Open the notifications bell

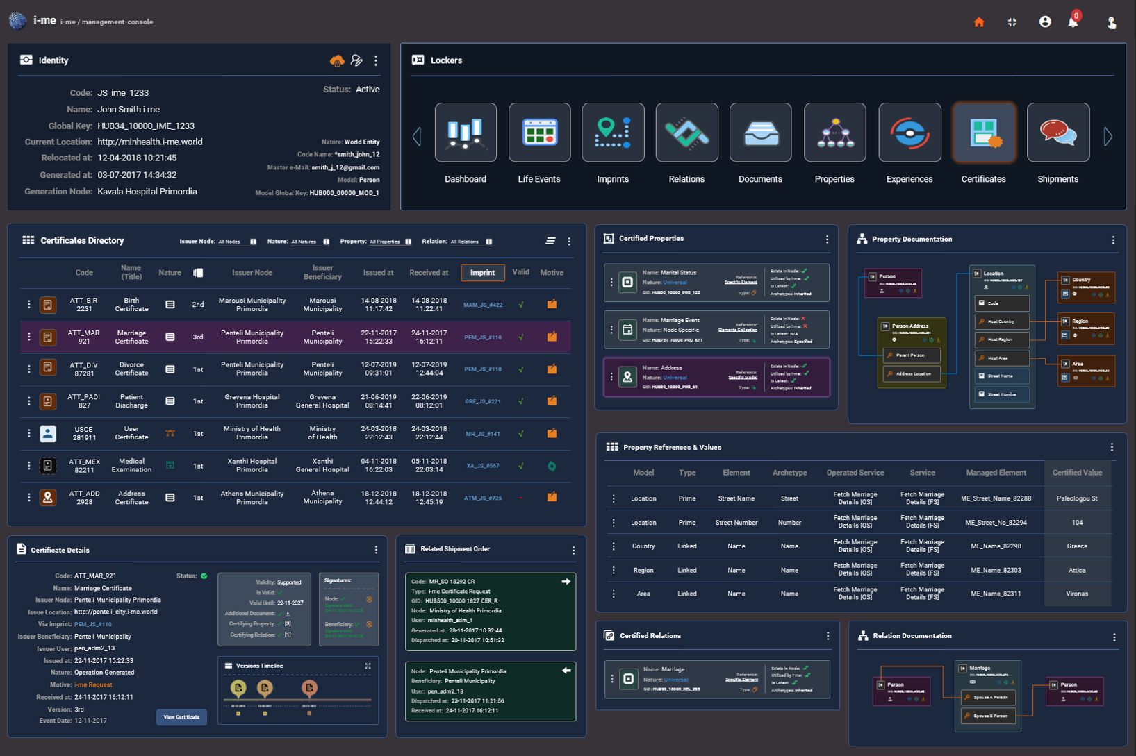(x=1073, y=22)
